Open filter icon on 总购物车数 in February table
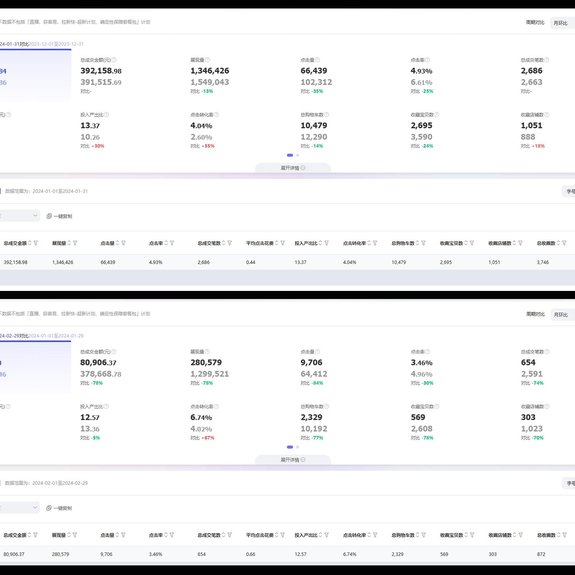 tap(424, 535)
